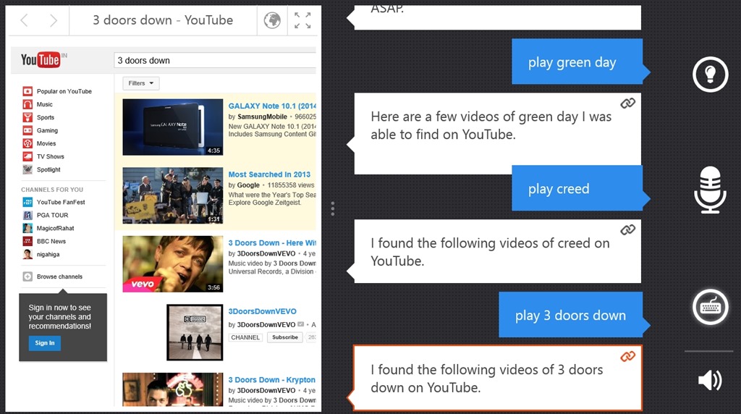741x414 pixels.
Task: Open the lightbulb tips icon
Action: tap(711, 75)
